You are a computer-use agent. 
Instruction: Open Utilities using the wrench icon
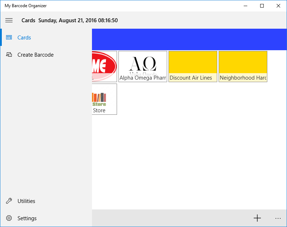[x=9, y=201]
